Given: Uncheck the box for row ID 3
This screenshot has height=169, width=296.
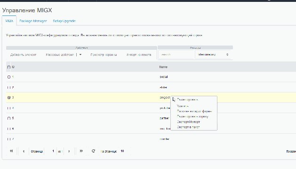Looking at the screenshot, I should 8,98.
